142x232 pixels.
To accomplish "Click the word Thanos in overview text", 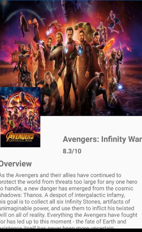I will (33, 195).
